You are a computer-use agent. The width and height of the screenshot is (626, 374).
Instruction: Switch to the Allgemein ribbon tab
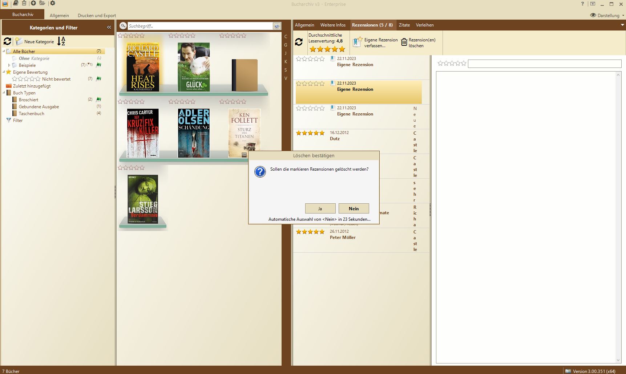(x=59, y=16)
